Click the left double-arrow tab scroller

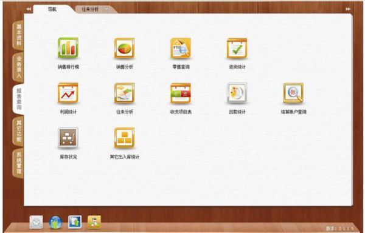(29, 9)
